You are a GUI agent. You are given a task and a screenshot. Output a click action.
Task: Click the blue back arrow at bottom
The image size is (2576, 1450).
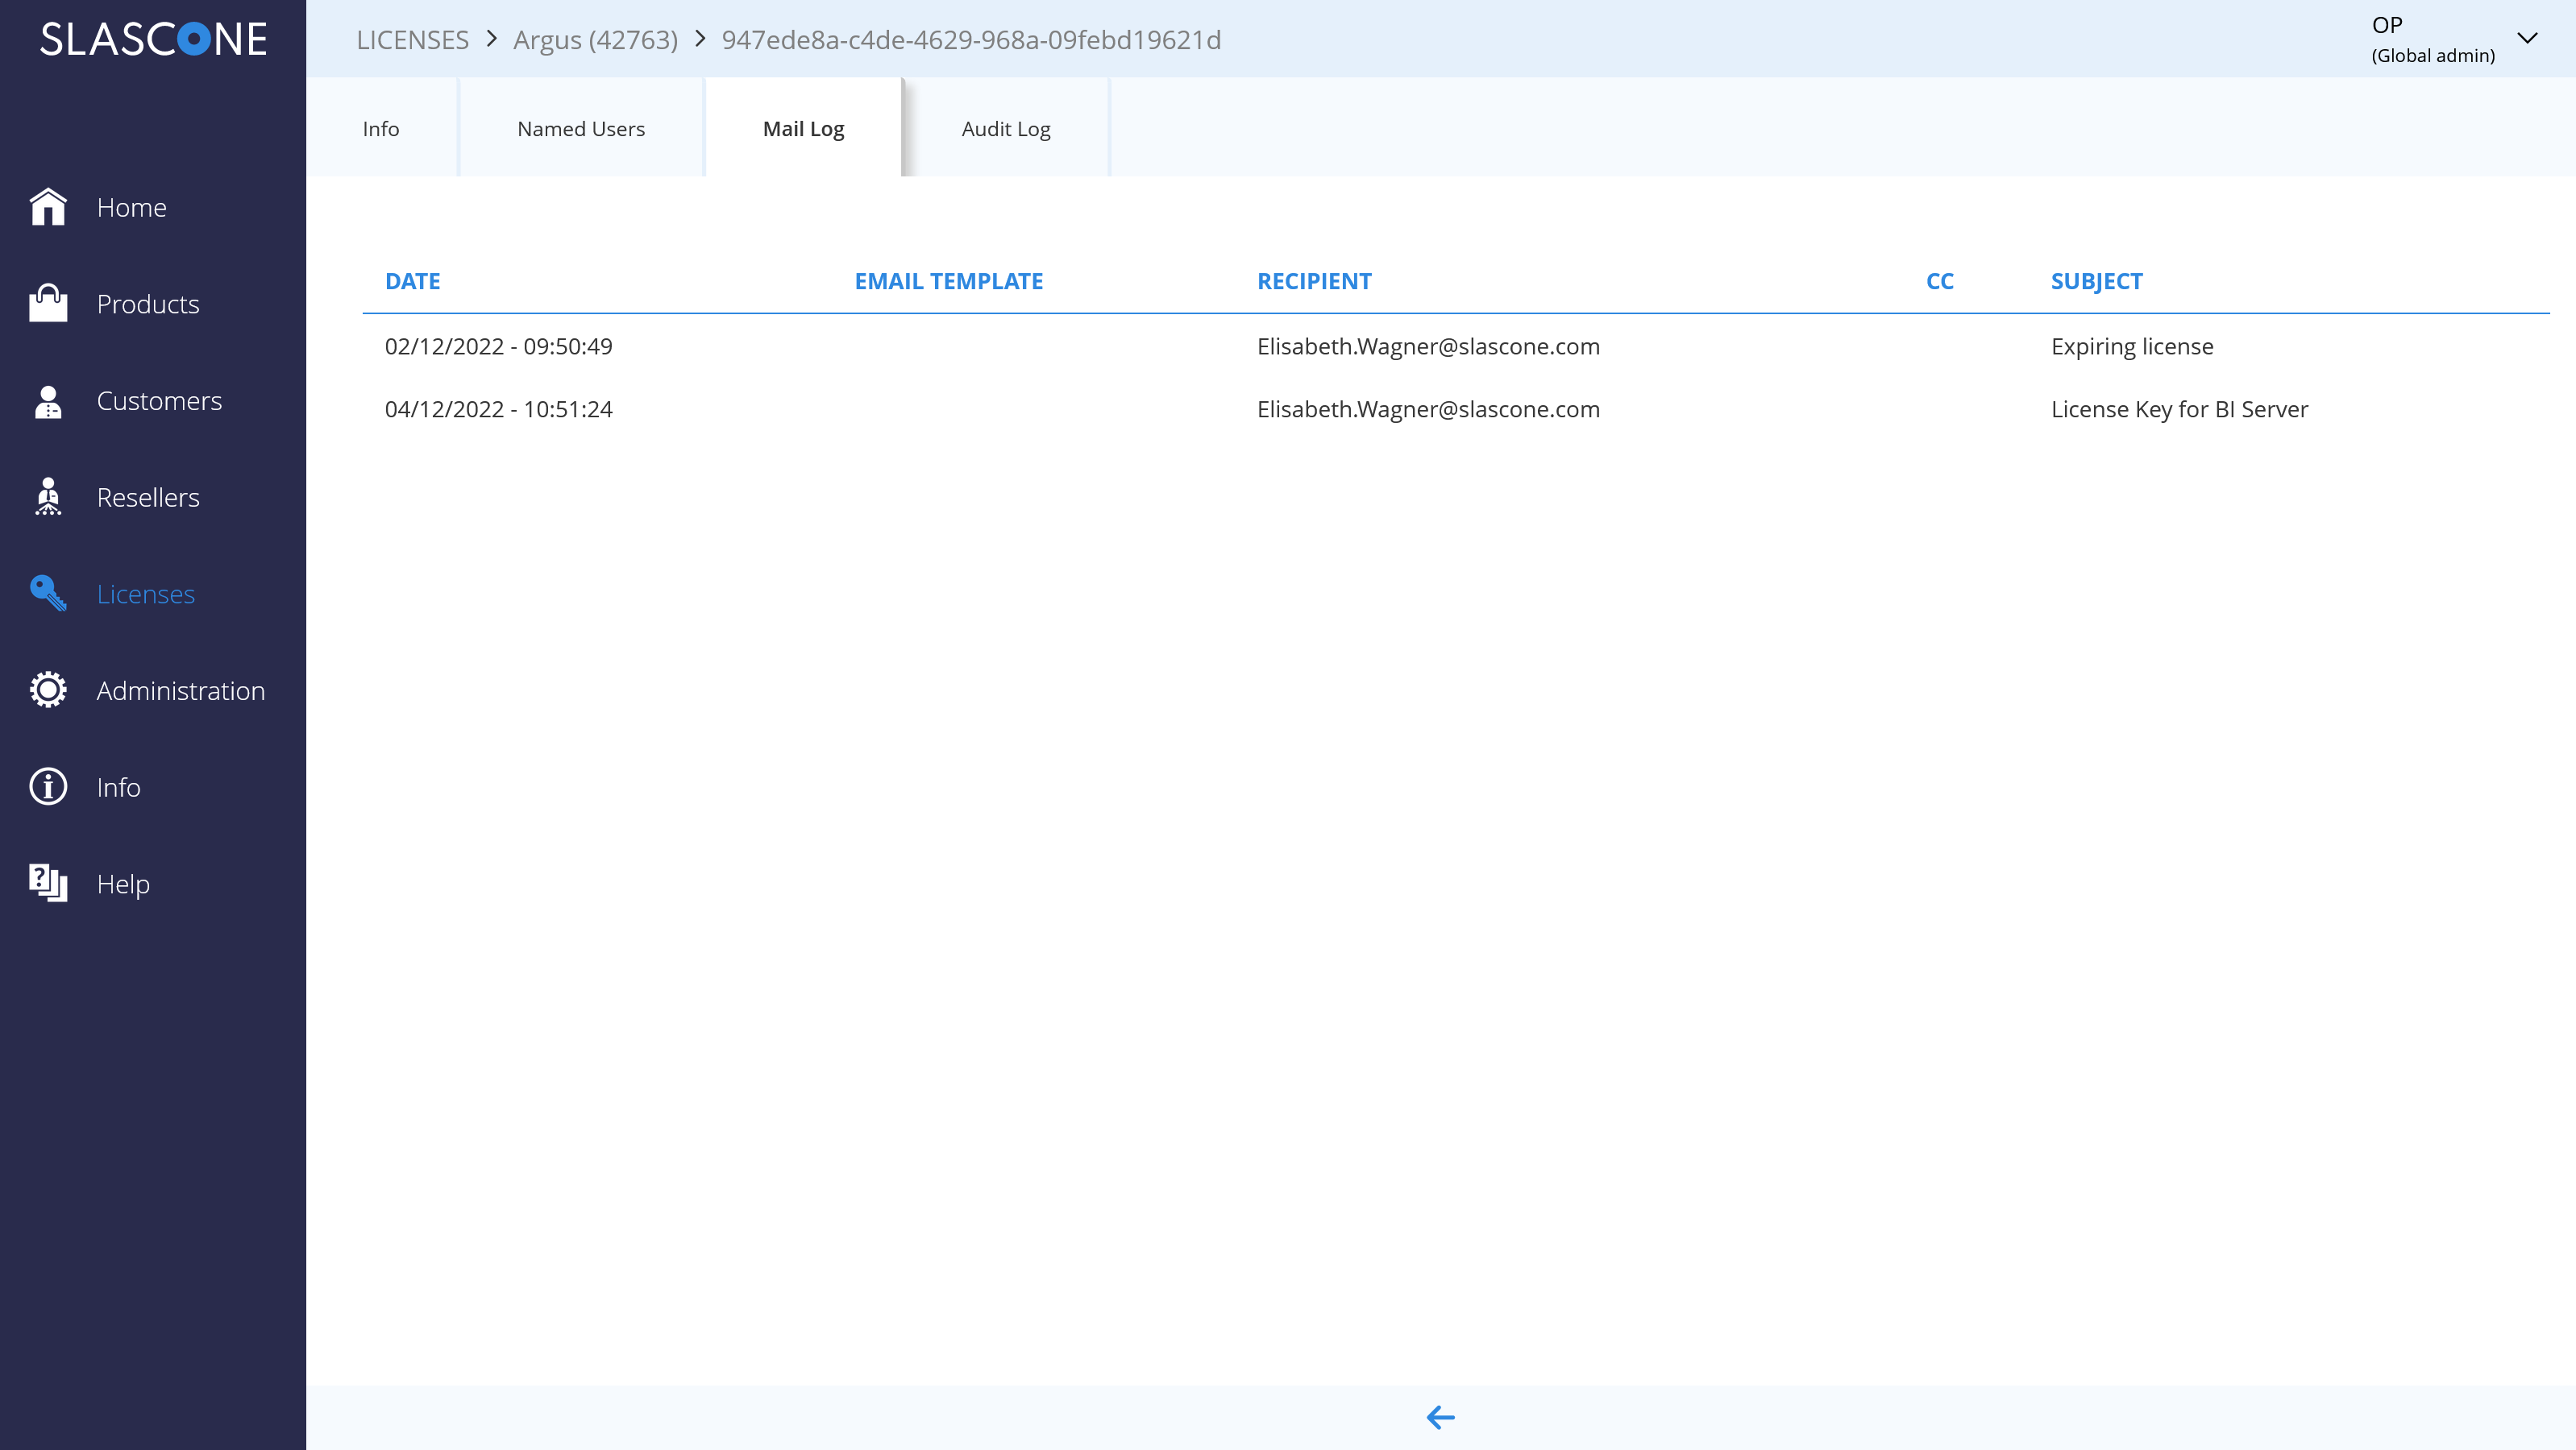[1440, 1417]
